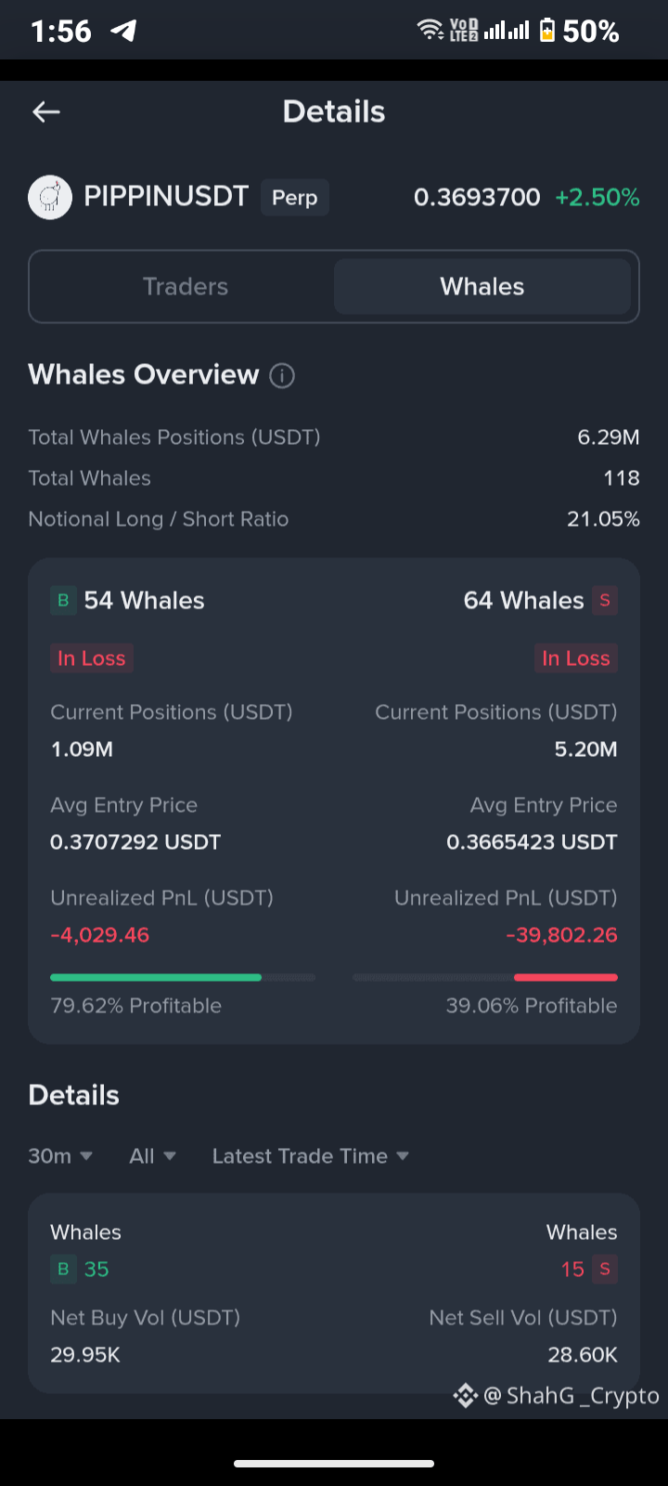
Task: Tap the PIPPIN coin logo
Action: (x=50, y=197)
